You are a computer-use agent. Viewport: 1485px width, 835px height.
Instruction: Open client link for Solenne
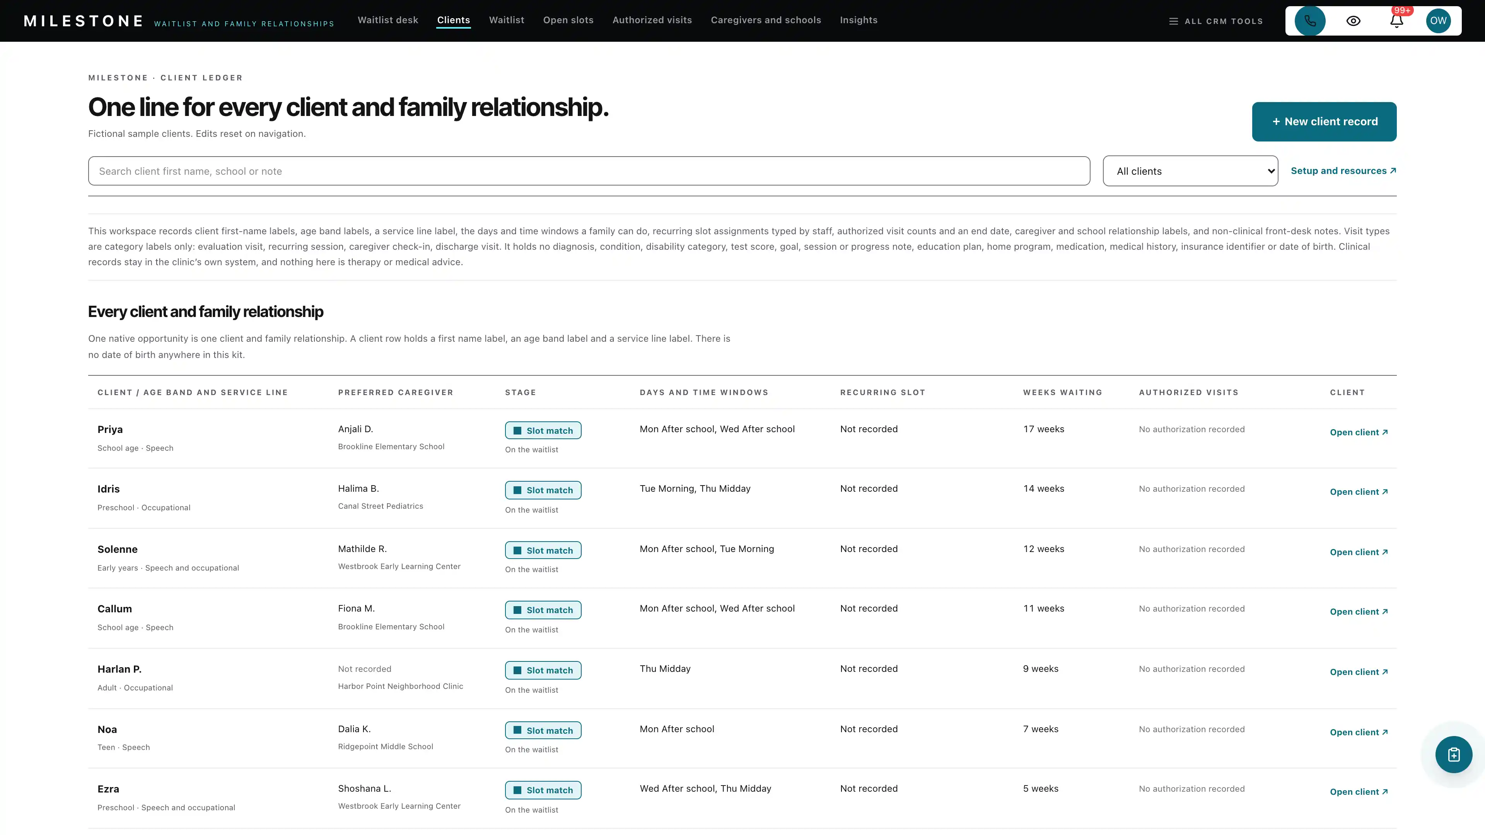(1359, 552)
